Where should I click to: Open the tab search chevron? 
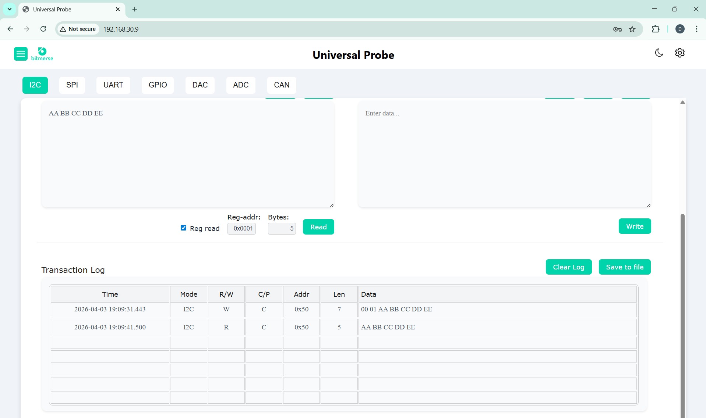9,9
